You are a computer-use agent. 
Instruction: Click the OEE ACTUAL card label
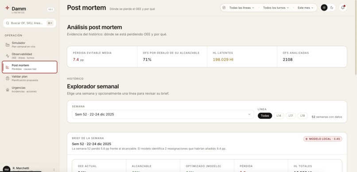(x=87, y=166)
